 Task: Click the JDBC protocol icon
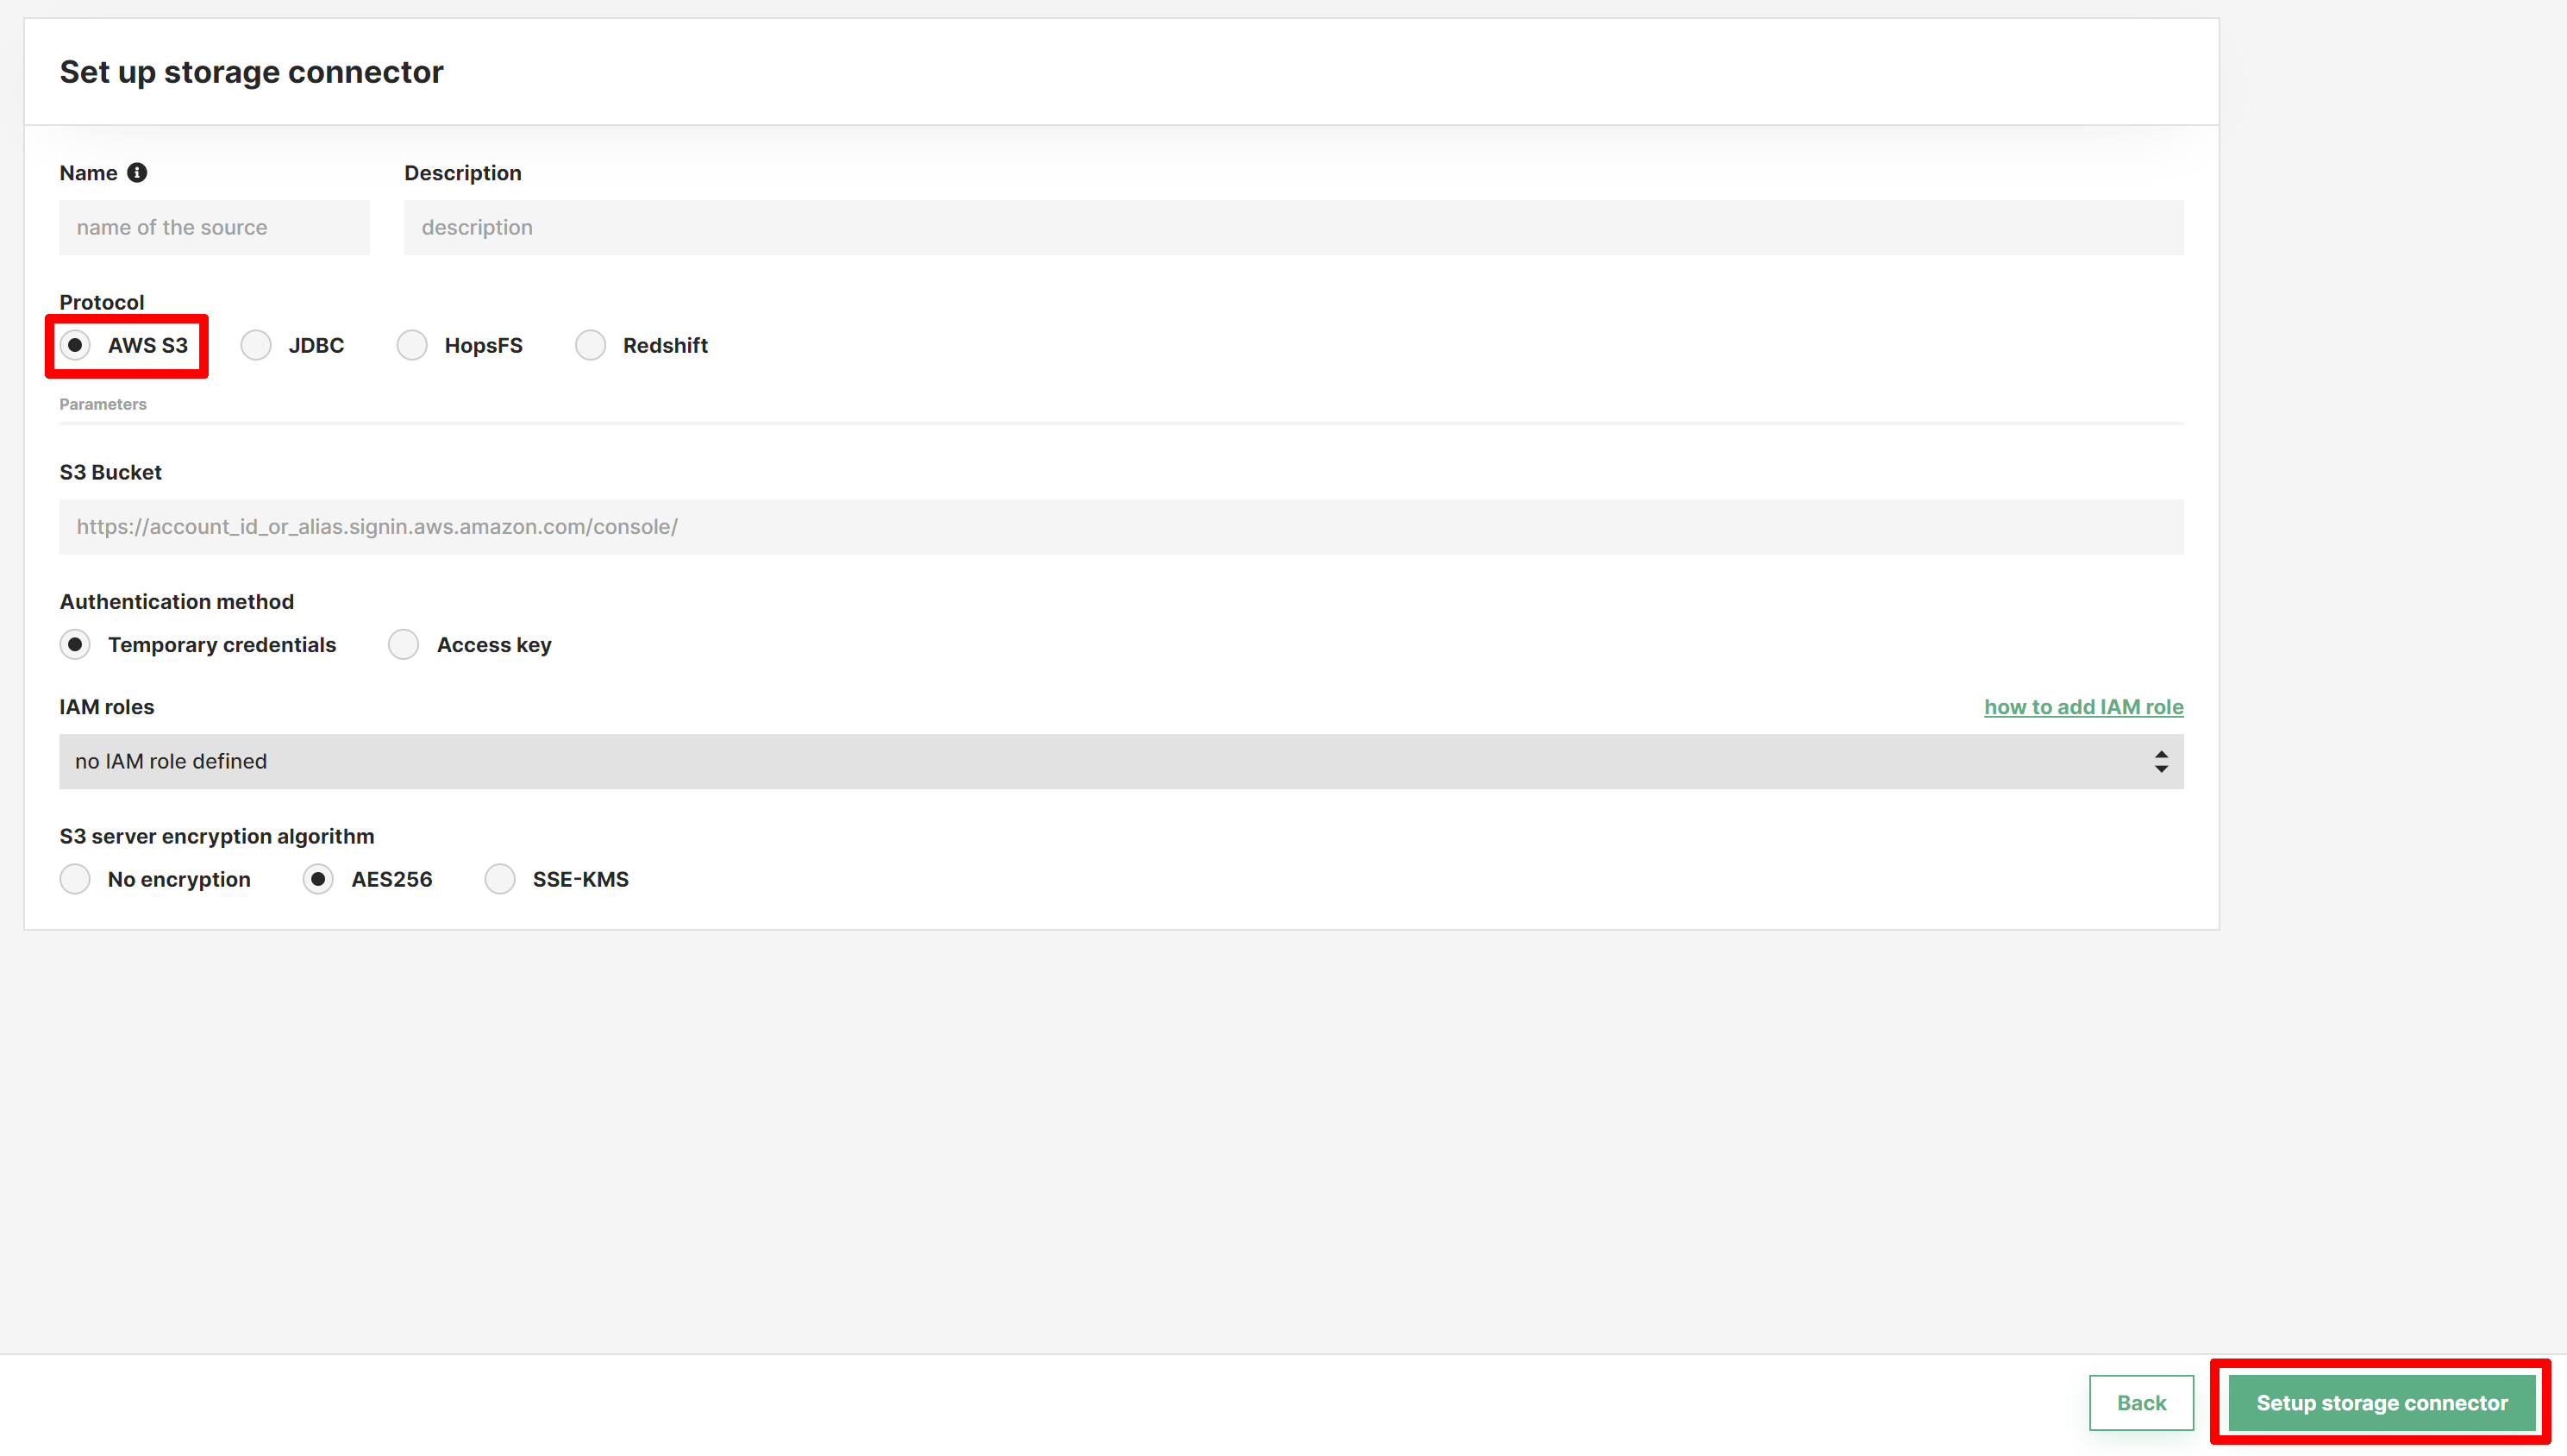[255, 343]
